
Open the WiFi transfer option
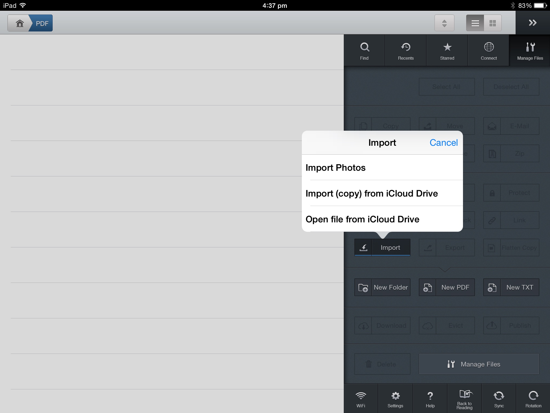361,399
